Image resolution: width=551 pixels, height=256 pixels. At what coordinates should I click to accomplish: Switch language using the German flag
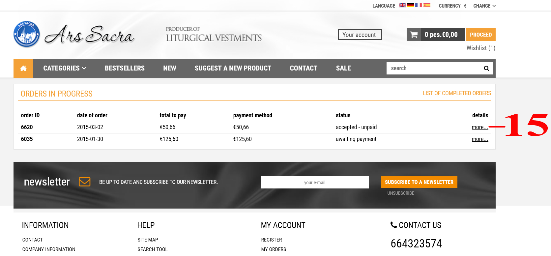click(411, 5)
